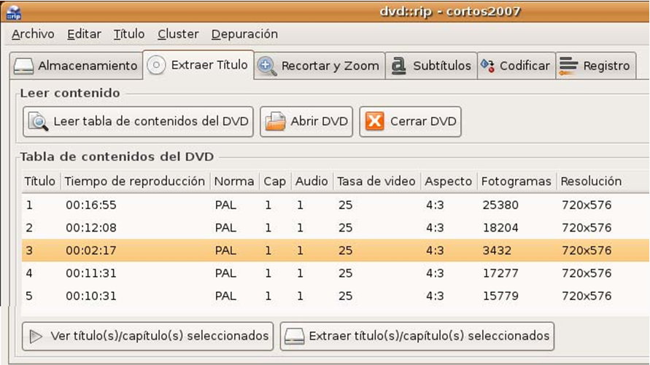Sort by Tiempo de reproducción column header

point(135,181)
